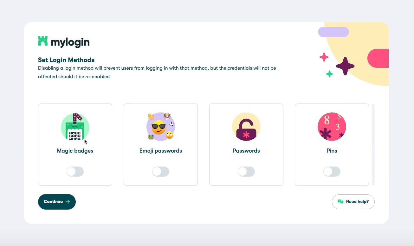
Task: Open the Need help? support button
Action: click(353, 202)
